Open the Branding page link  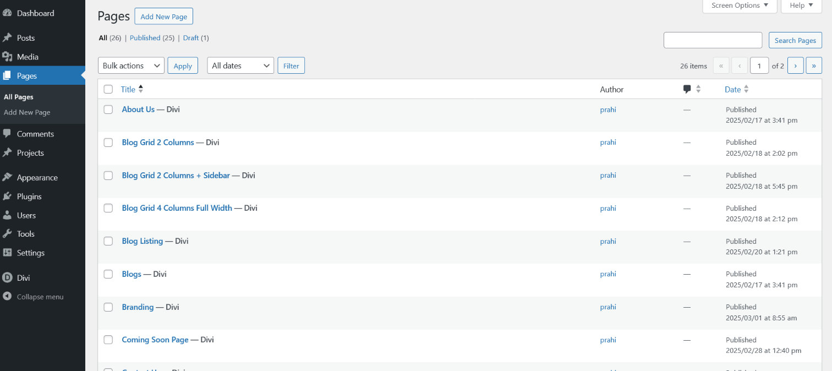point(138,307)
